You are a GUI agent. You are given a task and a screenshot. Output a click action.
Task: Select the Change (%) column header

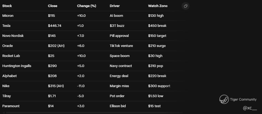click(86, 6)
